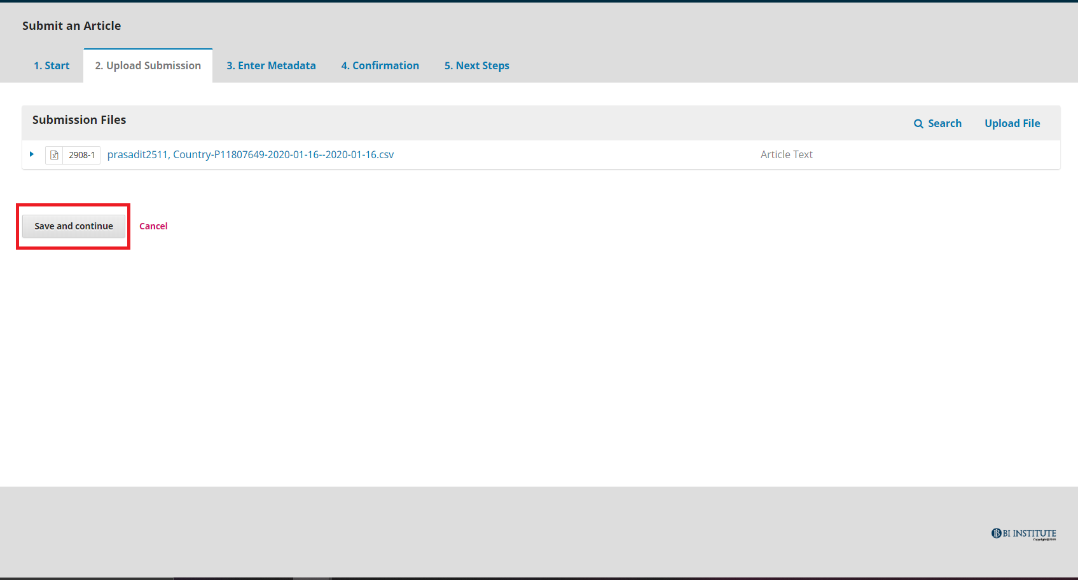Click the Upload File link
The image size is (1078, 580).
coord(1012,123)
